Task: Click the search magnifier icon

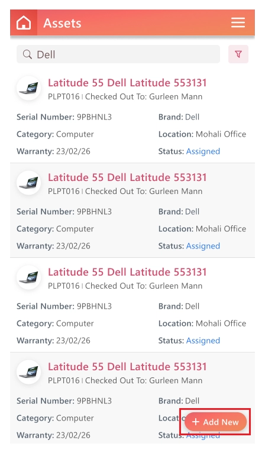Action: click(27, 54)
